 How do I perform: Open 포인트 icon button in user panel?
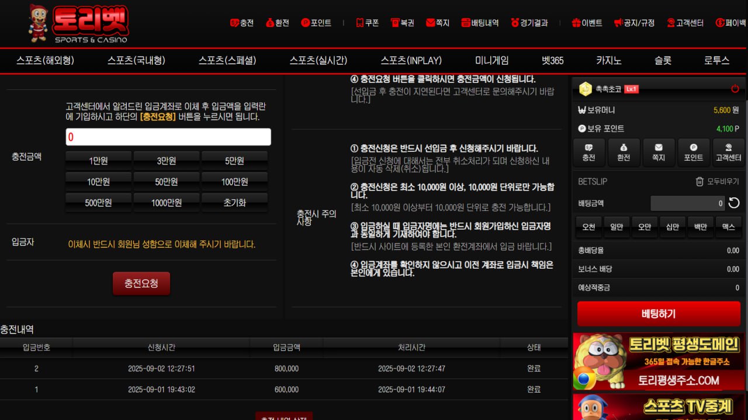point(694,153)
